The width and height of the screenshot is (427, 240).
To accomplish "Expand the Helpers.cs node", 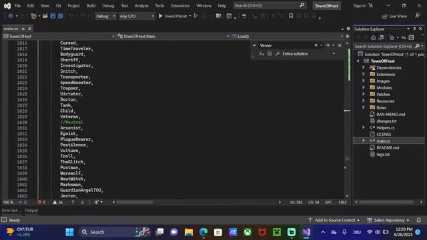I will point(364,127).
